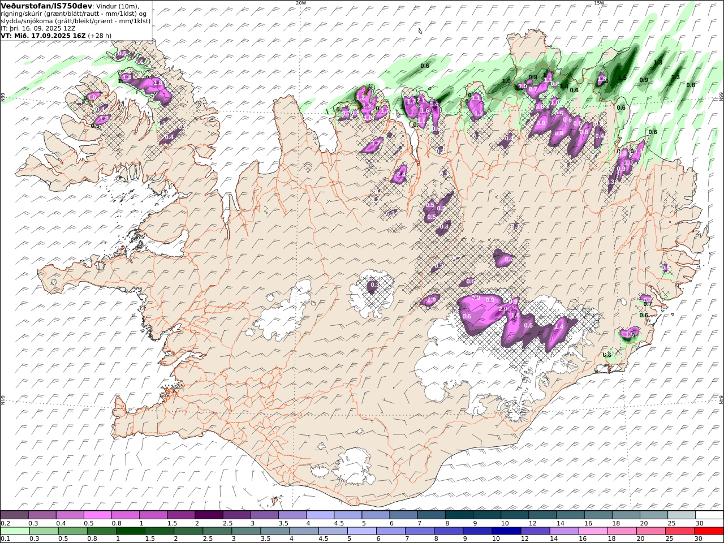The height and width of the screenshot is (543, 724).
Task: Click the initial time 'IT: þri. 16. 09. 2025 12Z'
Action: coord(38,28)
